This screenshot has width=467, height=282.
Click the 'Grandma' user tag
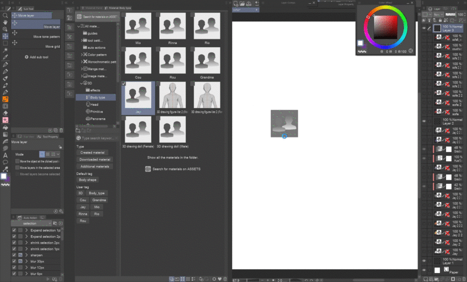click(99, 200)
